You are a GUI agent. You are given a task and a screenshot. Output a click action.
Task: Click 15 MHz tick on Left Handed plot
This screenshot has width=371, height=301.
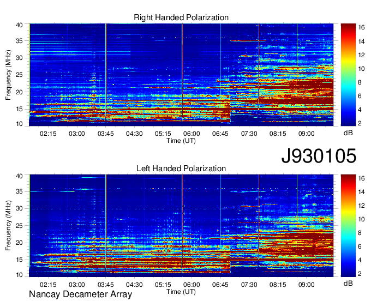(19, 260)
